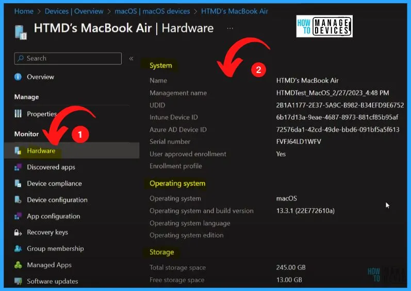
Task: Select Hardware in the Monitor section
Action: [x=41, y=151]
